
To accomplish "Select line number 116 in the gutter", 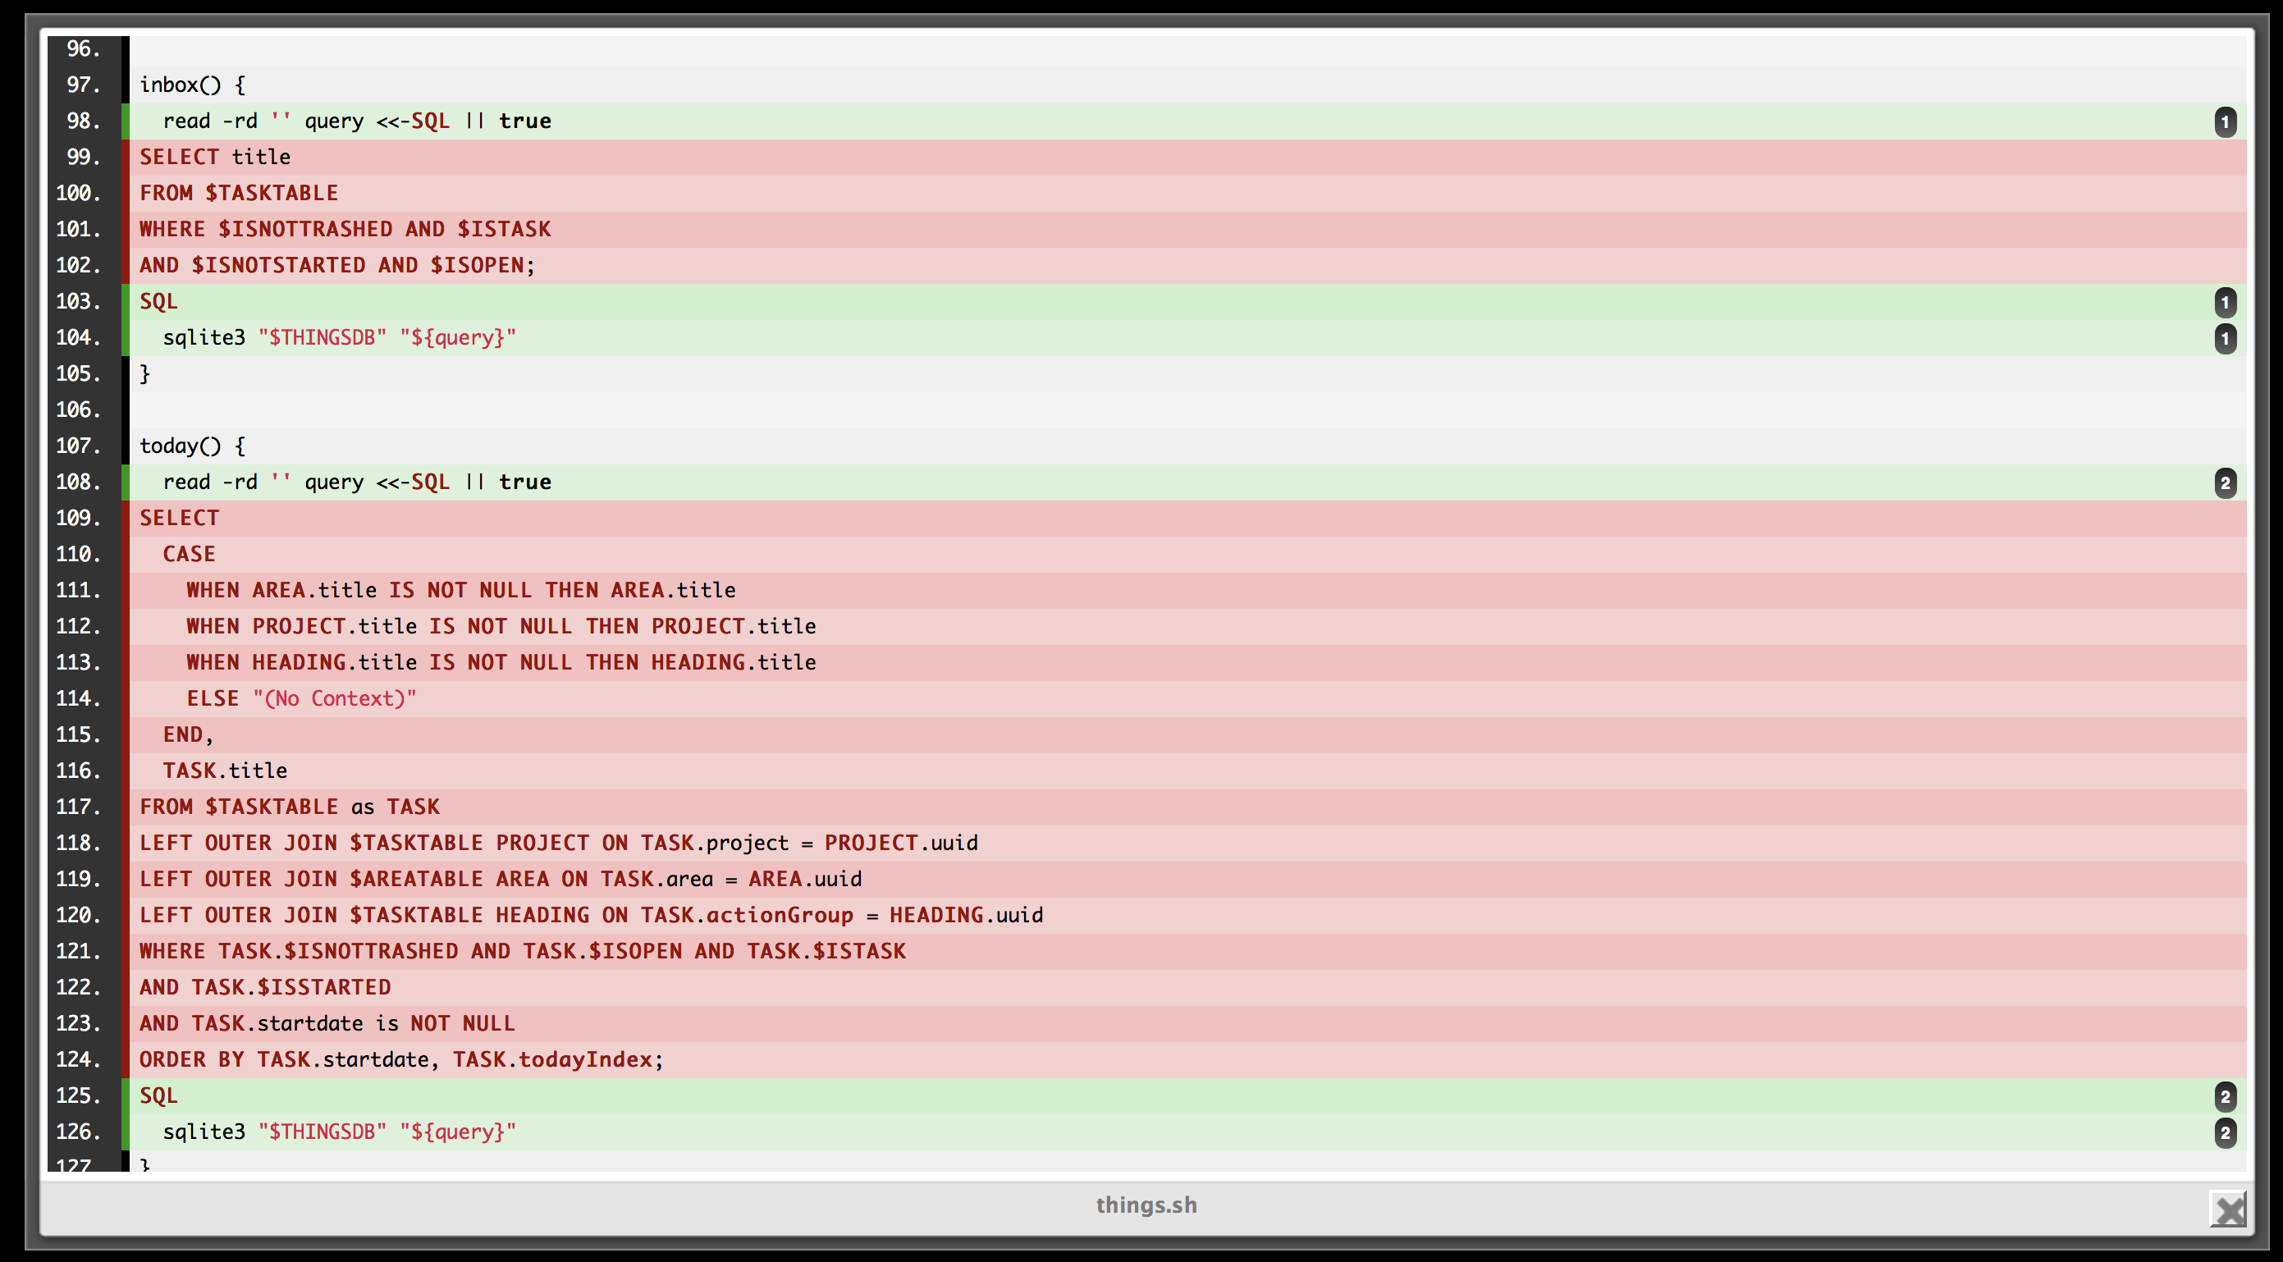I will click(x=80, y=770).
